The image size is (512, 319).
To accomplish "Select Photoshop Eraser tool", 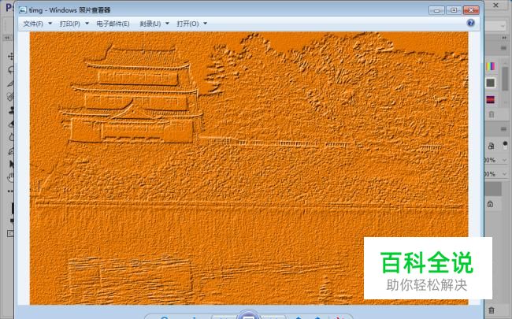I will [11, 124].
